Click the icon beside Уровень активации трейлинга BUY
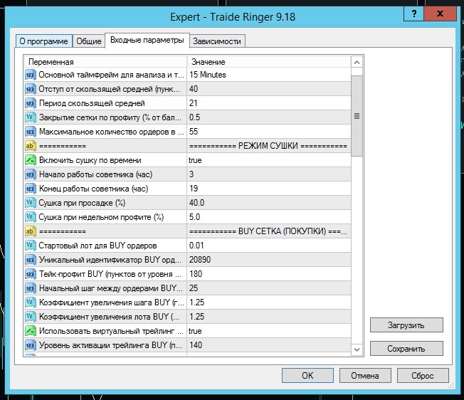The height and width of the screenshot is (400, 464). pos(30,344)
